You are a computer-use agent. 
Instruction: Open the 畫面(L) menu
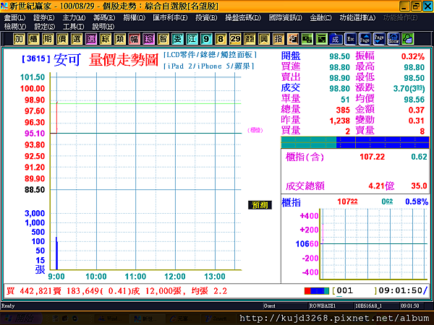point(14,18)
